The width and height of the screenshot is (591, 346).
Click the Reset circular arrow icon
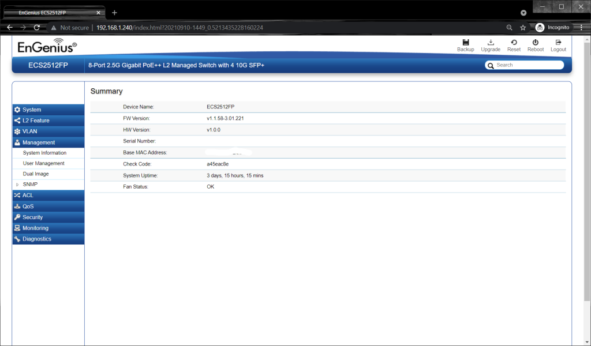point(514,42)
